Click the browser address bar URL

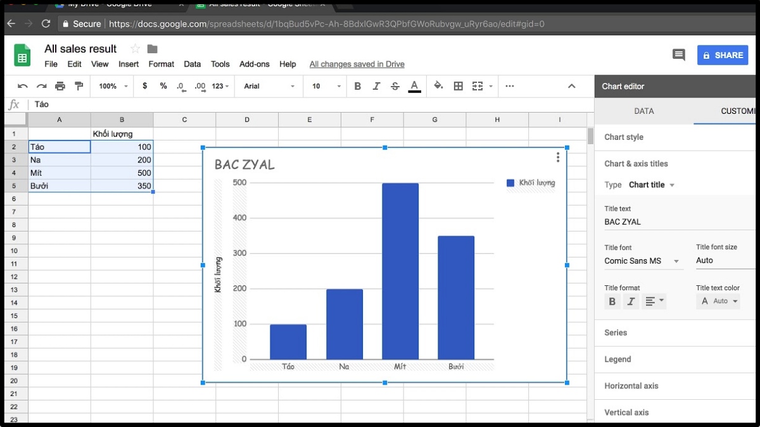point(326,24)
